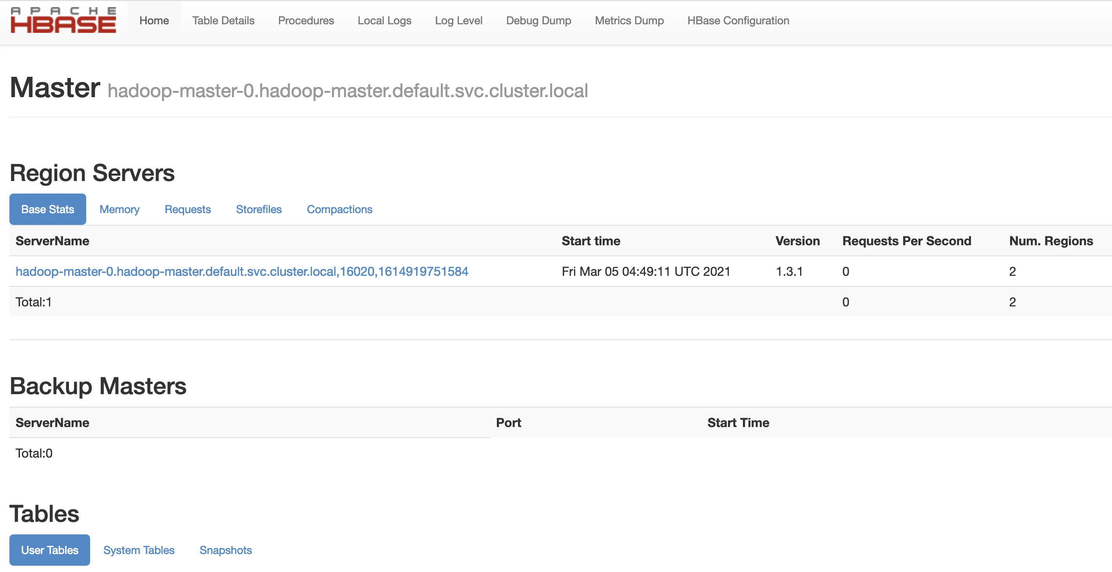The width and height of the screenshot is (1112, 572).
Task: Switch to System Tables tab
Action: pos(139,550)
